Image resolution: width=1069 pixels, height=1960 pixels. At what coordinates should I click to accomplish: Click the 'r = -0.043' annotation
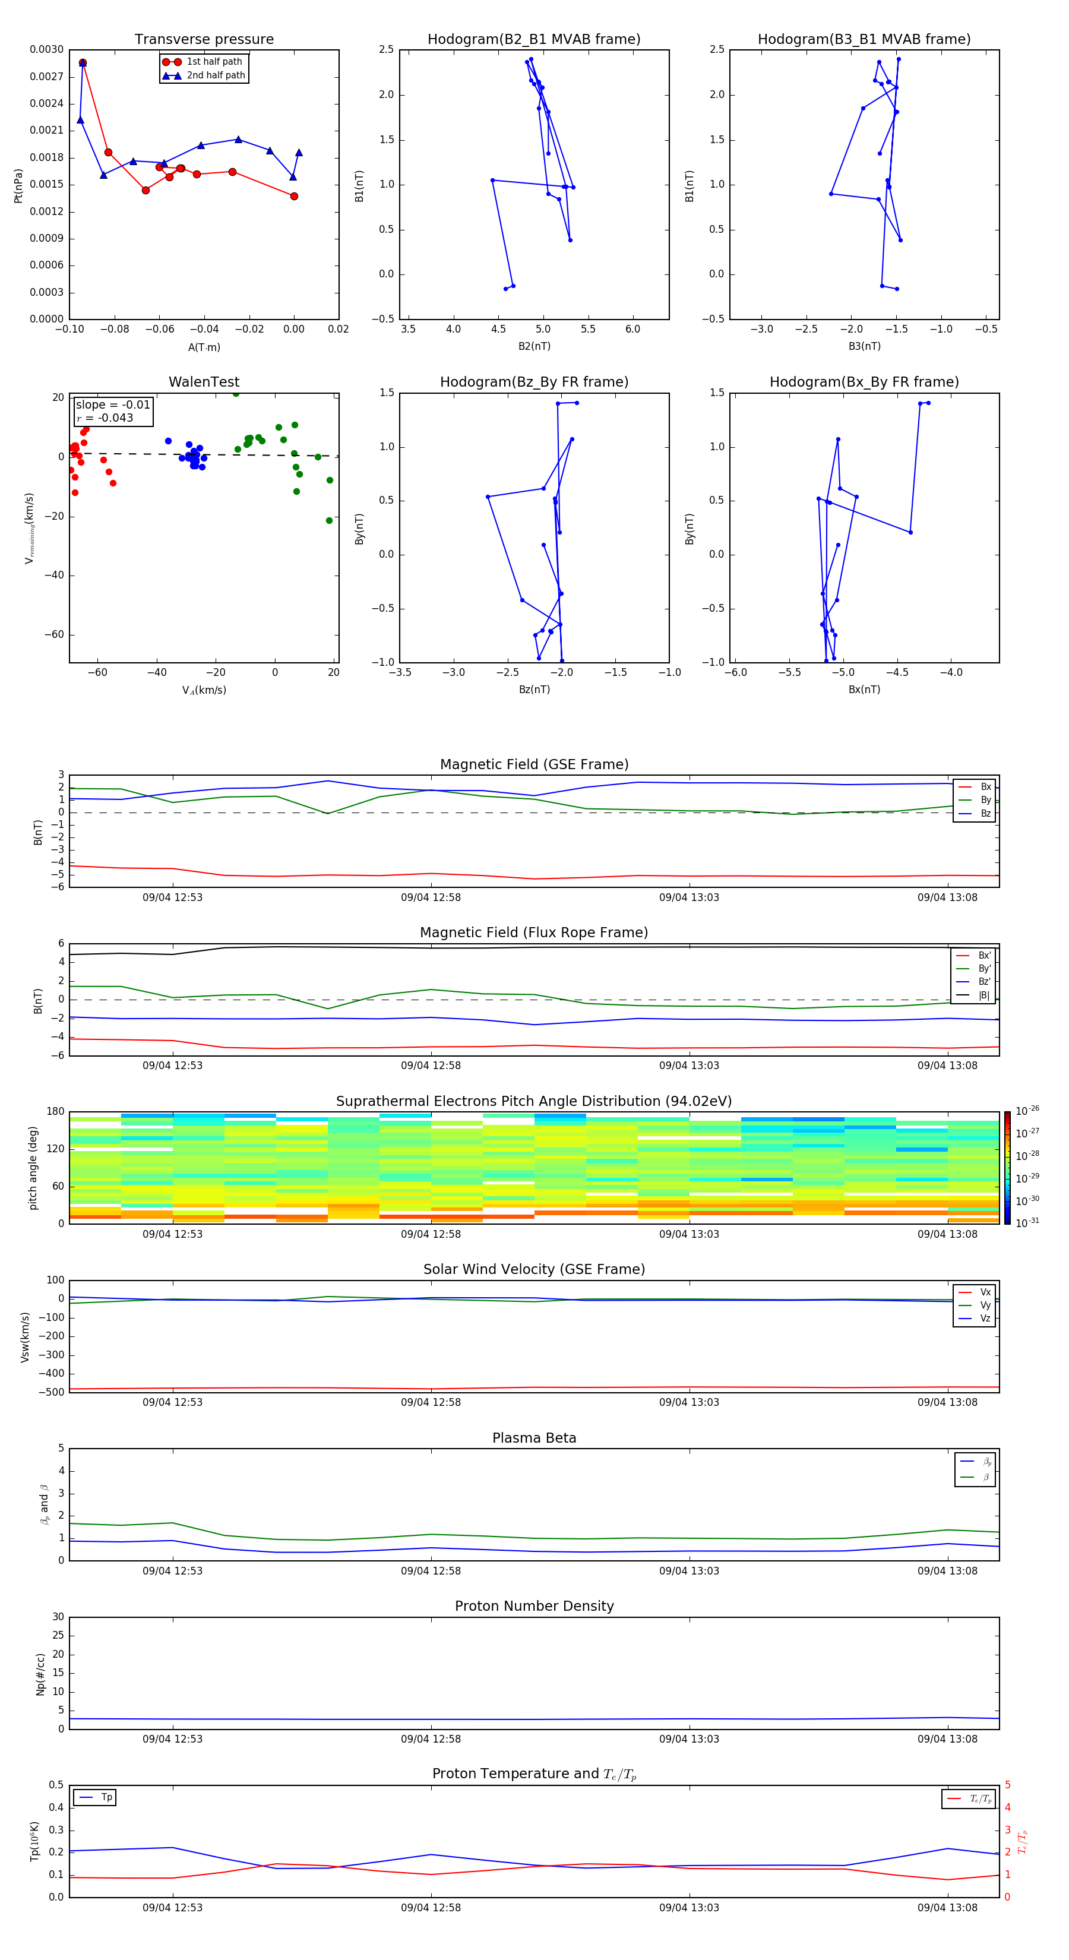point(105,418)
